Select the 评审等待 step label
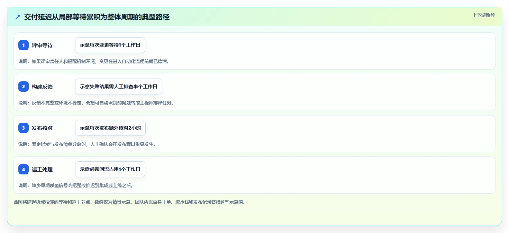The image size is (509, 233). click(x=42, y=45)
